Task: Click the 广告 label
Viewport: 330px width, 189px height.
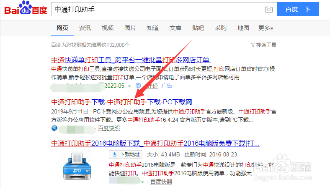Action: click(x=167, y=86)
